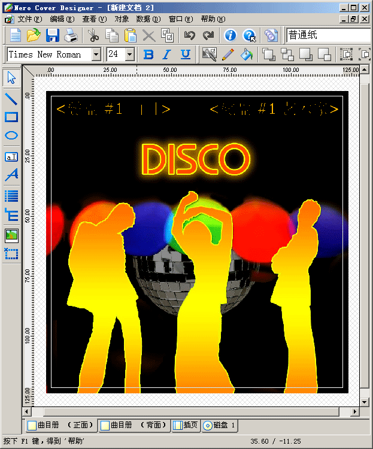Open the Times New Roman font dropdown
This screenshot has width=373, height=449.
[96, 54]
